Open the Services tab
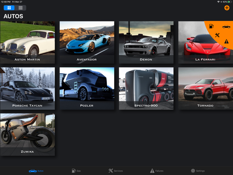 point(116,171)
